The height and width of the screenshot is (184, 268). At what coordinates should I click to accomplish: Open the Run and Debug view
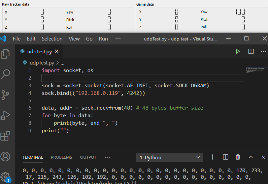point(5,116)
